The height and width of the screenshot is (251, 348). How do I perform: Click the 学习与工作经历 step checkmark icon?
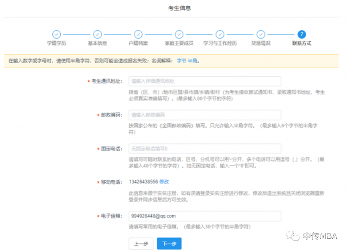[x=220, y=34]
